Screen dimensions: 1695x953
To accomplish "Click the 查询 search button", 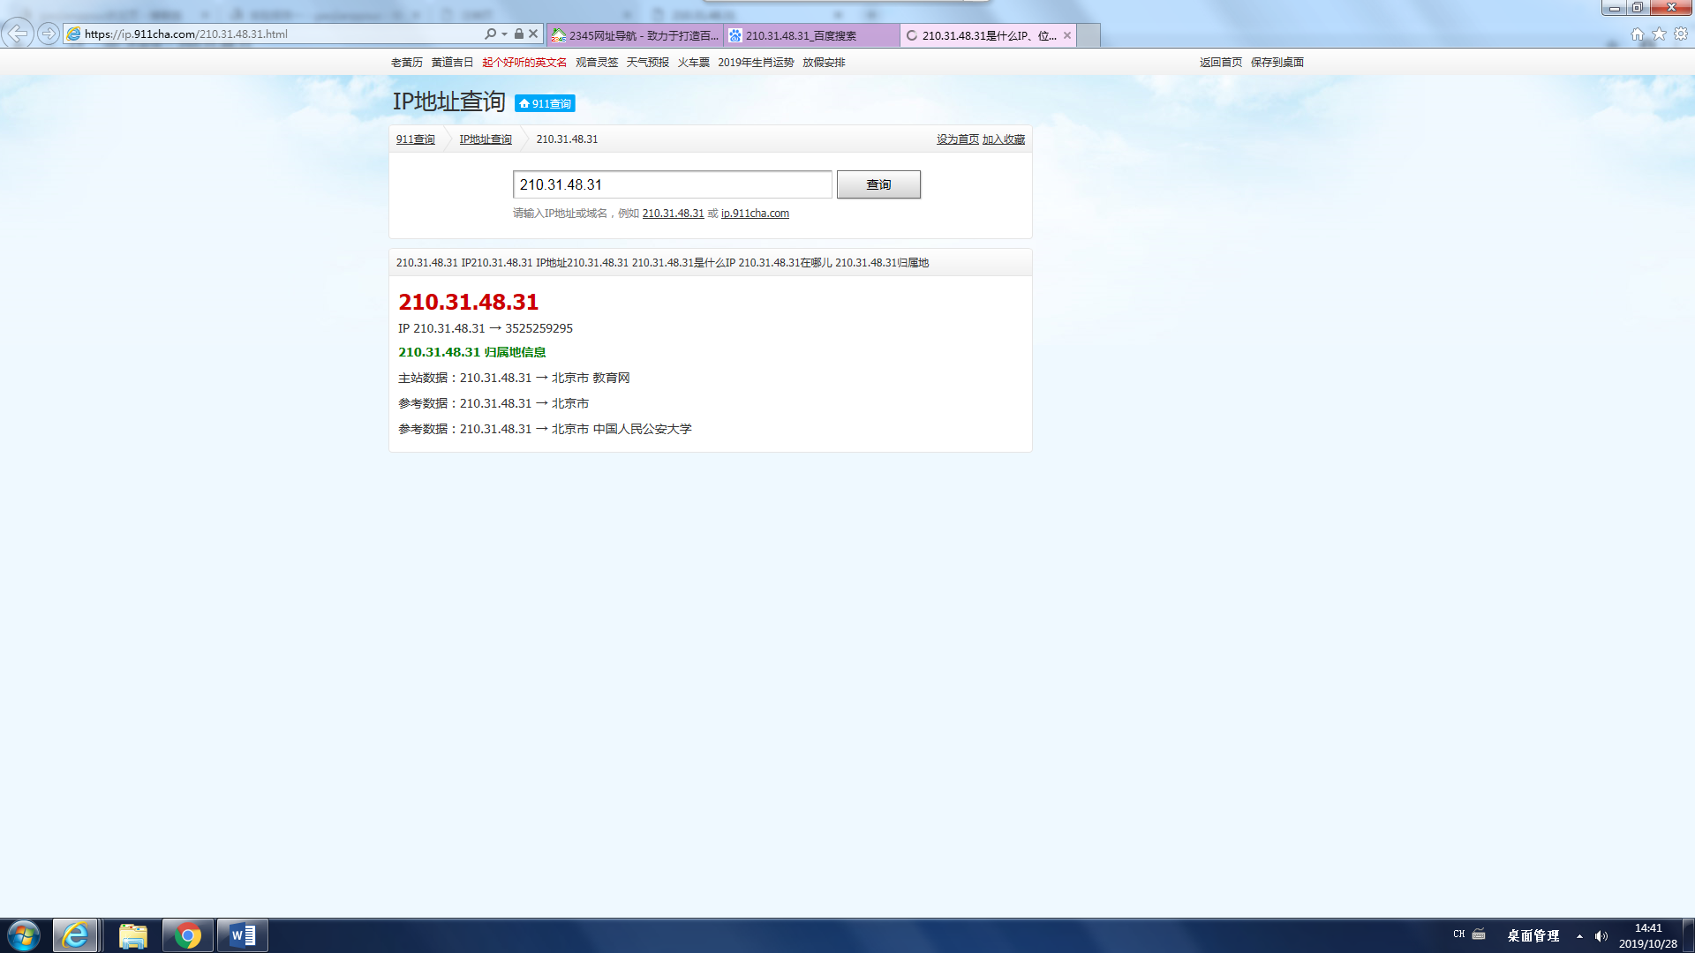I will pos(878,184).
